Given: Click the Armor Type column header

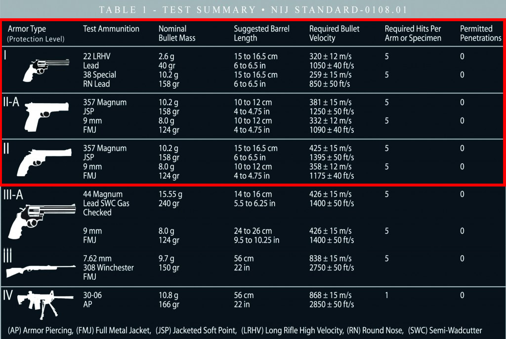Looking at the screenshot, I should [x=36, y=33].
